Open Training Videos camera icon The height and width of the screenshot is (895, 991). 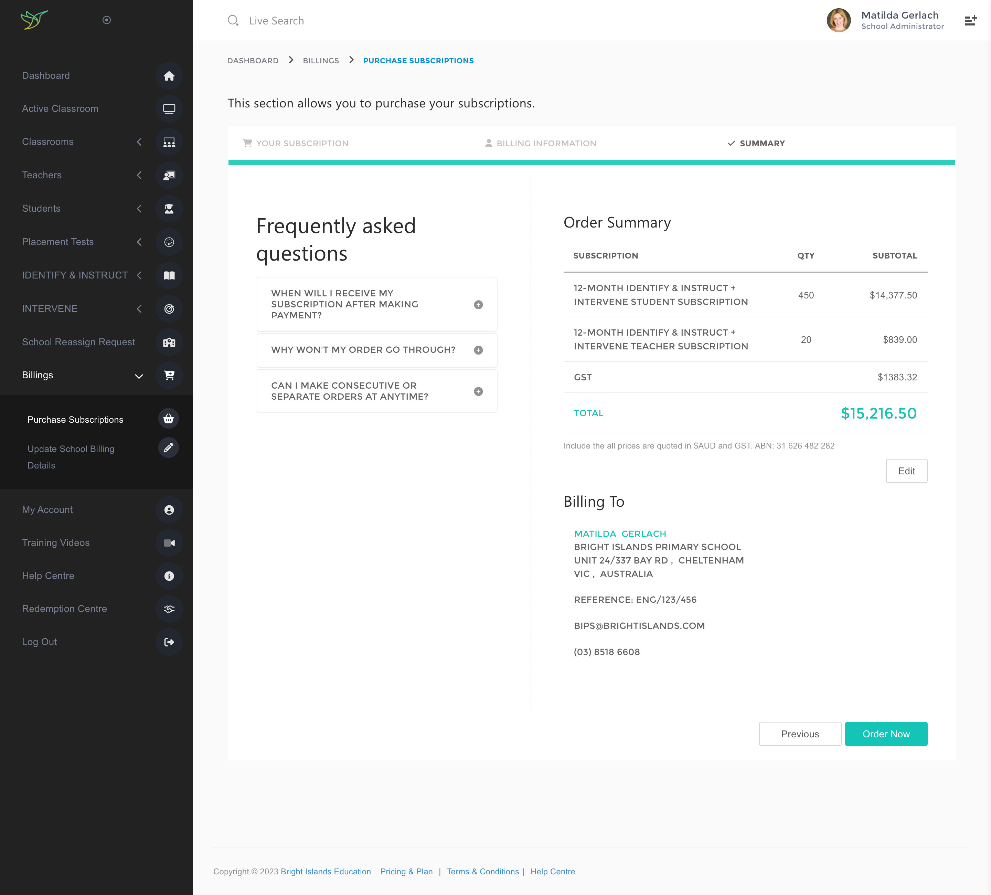click(169, 543)
